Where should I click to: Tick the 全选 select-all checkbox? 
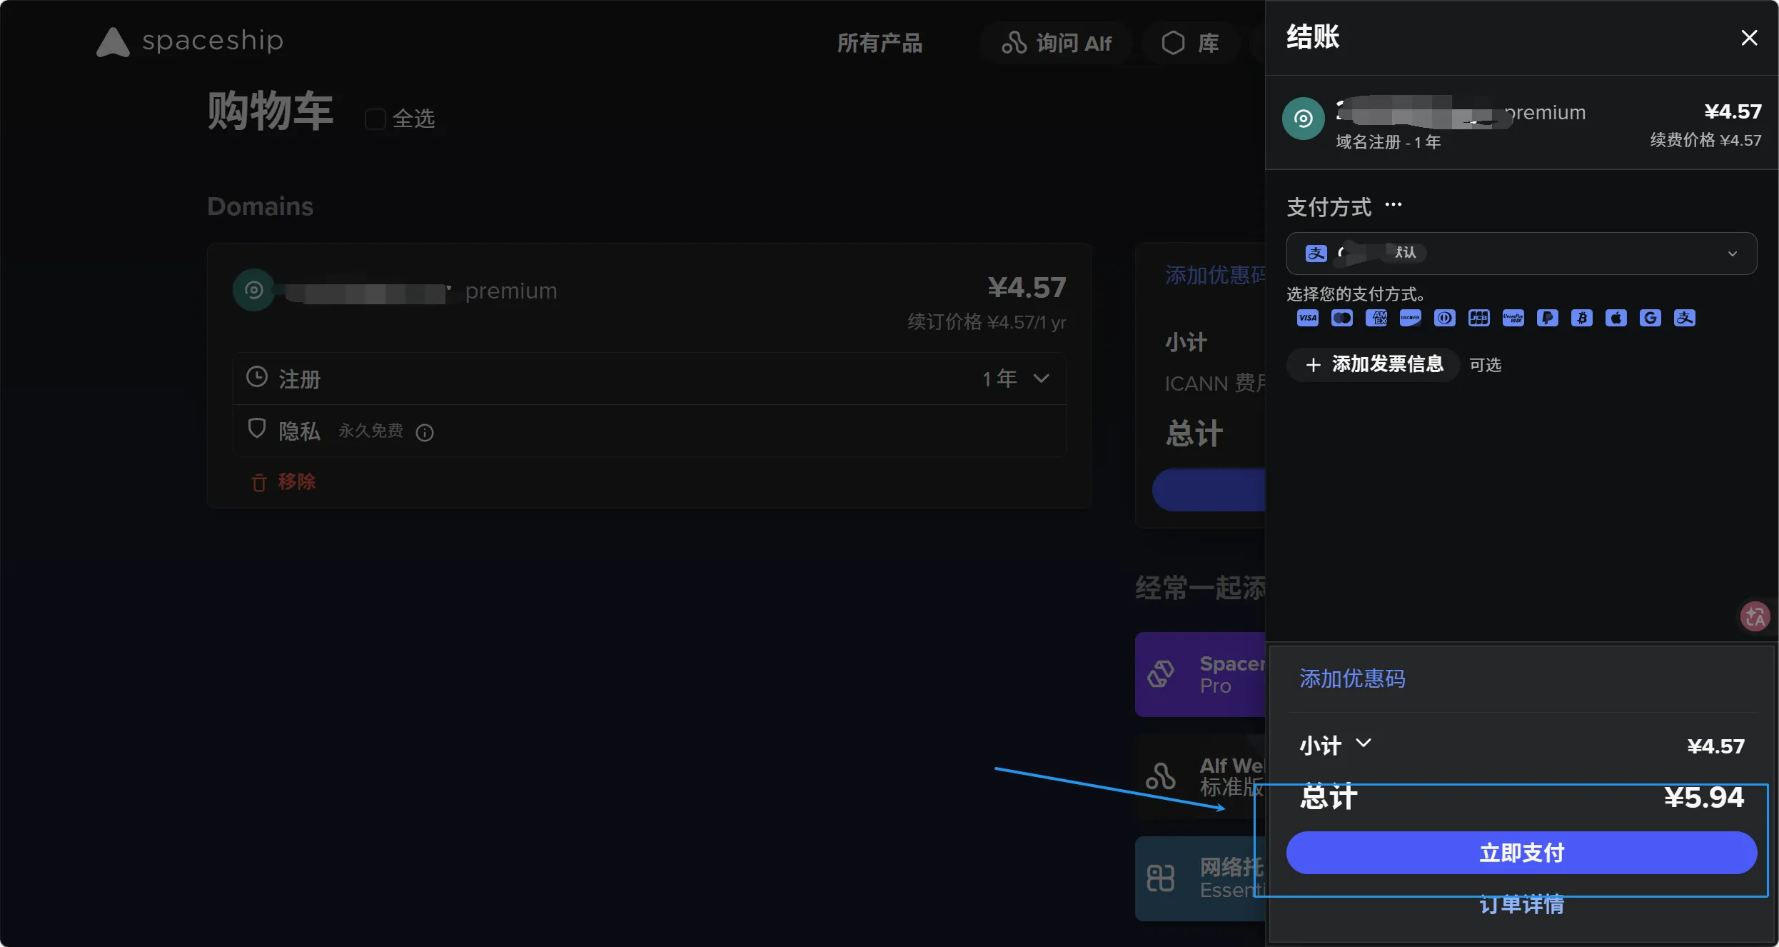[x=375, y=119]
